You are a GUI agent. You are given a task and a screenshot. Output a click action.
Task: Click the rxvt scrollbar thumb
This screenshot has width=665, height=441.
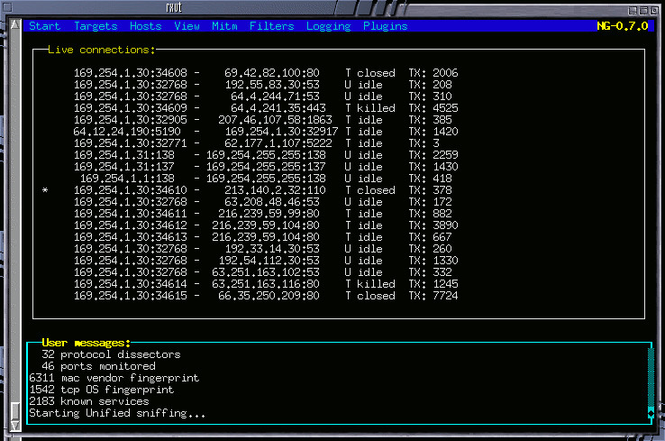(x=14, y=410)
